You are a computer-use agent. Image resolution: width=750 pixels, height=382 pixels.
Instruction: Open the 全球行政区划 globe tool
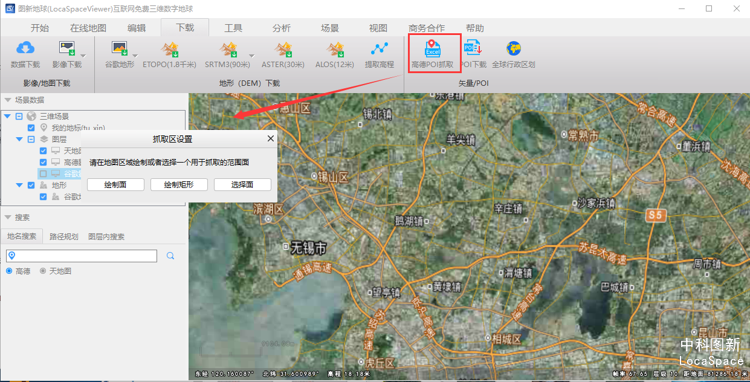[x=514, y=54]
